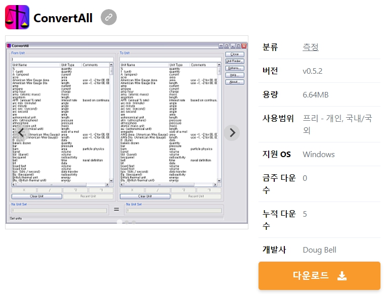Viewport: 384px width, 294px height.
Task: Click the 사용범위 label
Action: coord(278,118)
